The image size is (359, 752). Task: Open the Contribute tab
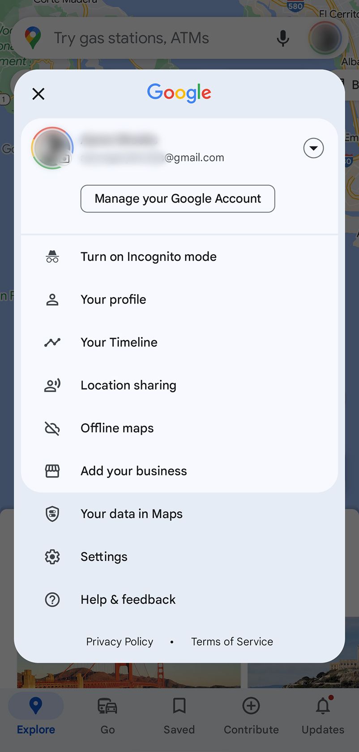pos(251,716)
